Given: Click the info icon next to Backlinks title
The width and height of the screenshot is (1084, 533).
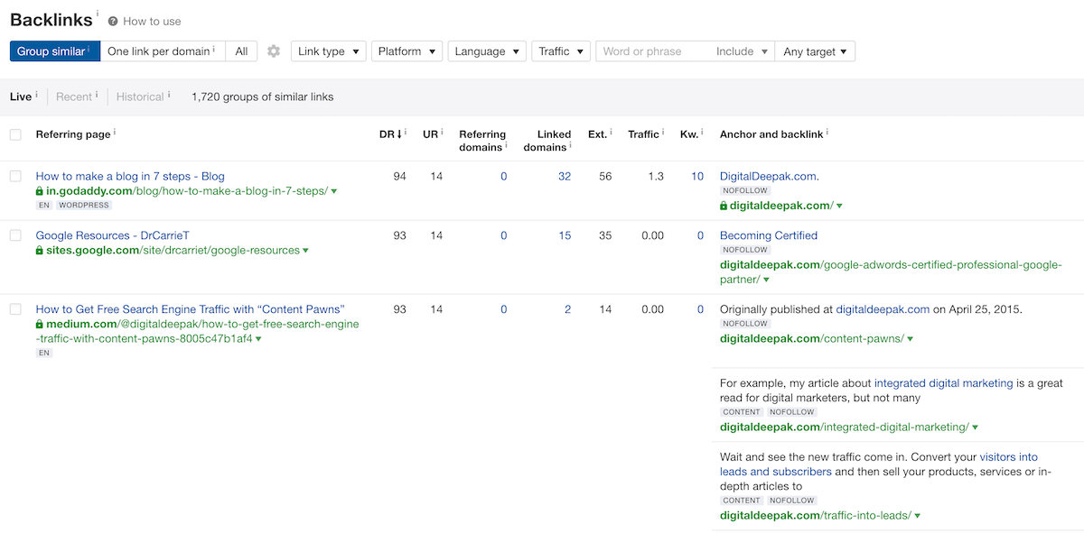Looking at the screenshot, I should tap(98, 14).
